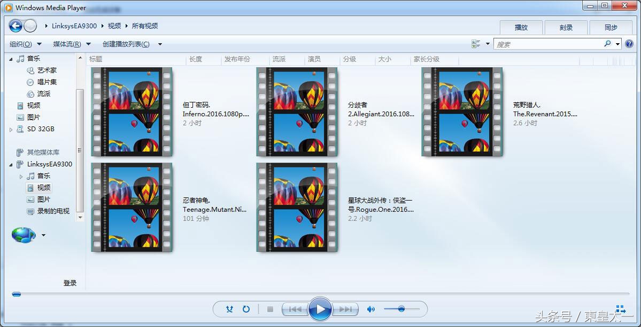Open the search box dropdown arrow
The height and width of the screenshot is (327, 641).
[617, 44]
